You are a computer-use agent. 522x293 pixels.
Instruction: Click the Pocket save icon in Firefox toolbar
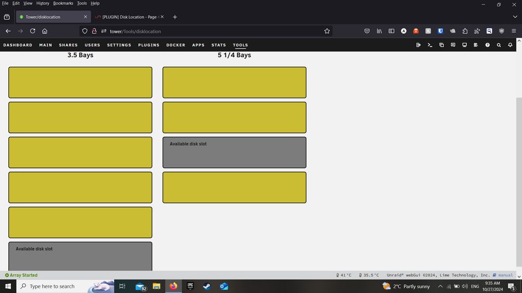coord(367,31)
